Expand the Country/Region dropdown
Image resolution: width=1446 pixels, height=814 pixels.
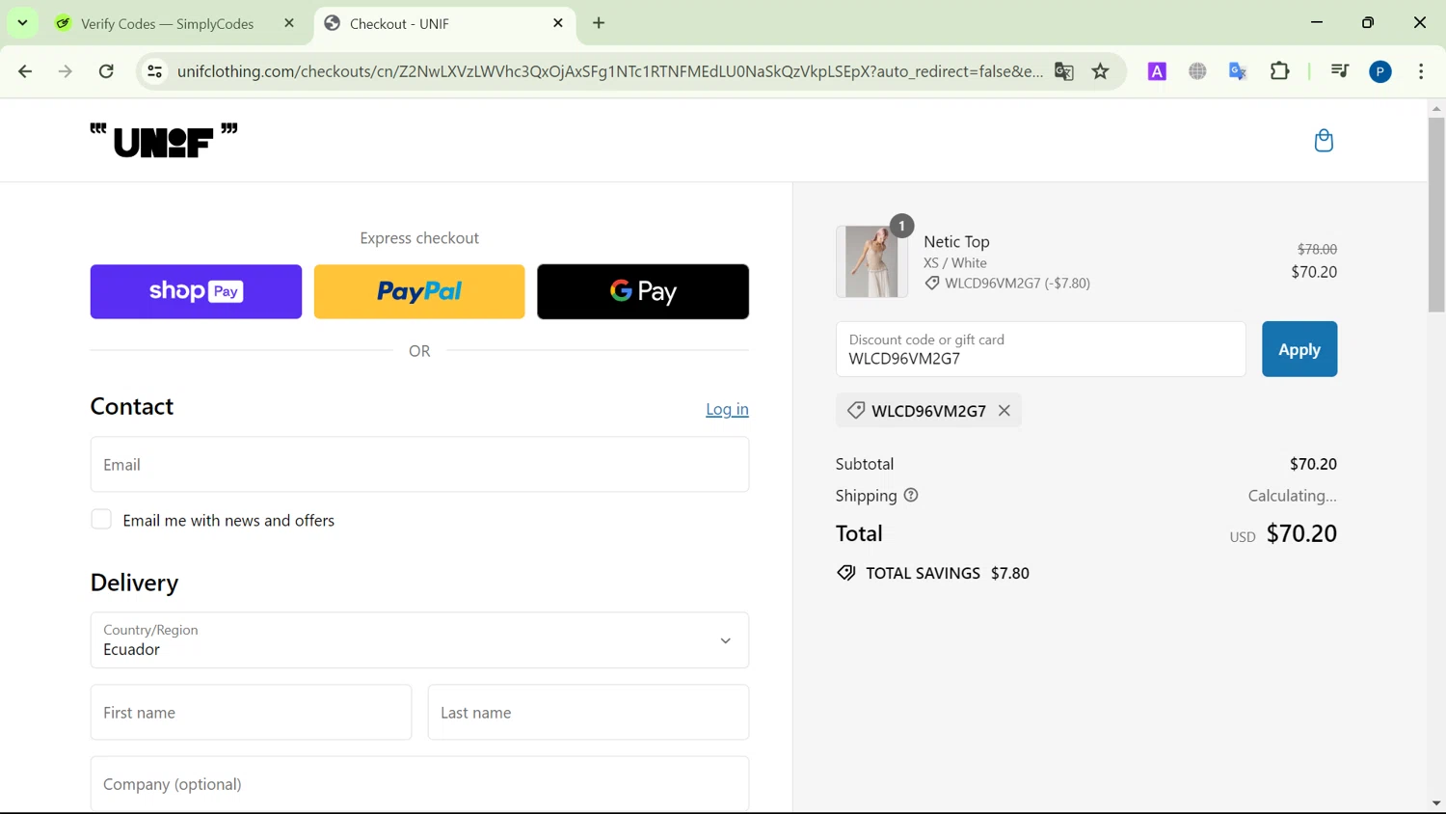pyautogui.click(x=419, y=640)
